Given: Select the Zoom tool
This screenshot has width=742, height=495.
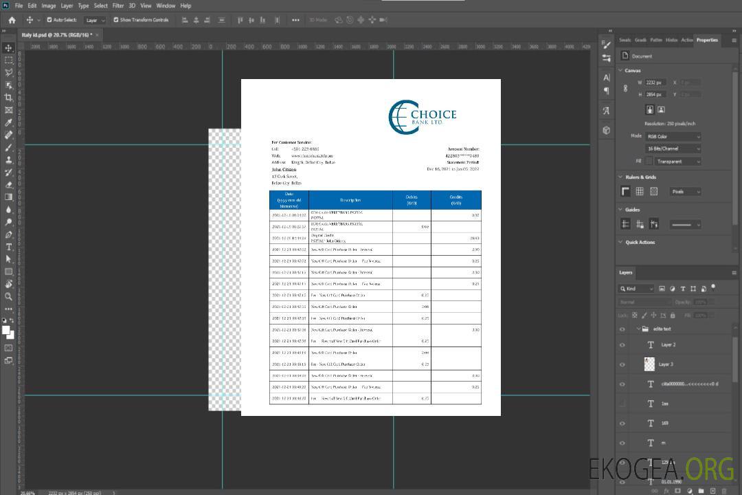Looking at the screenshot, I should click(x=8, y=296).
